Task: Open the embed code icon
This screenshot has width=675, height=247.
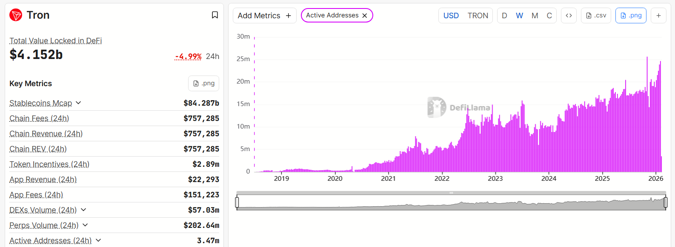Action: [569, 16]
